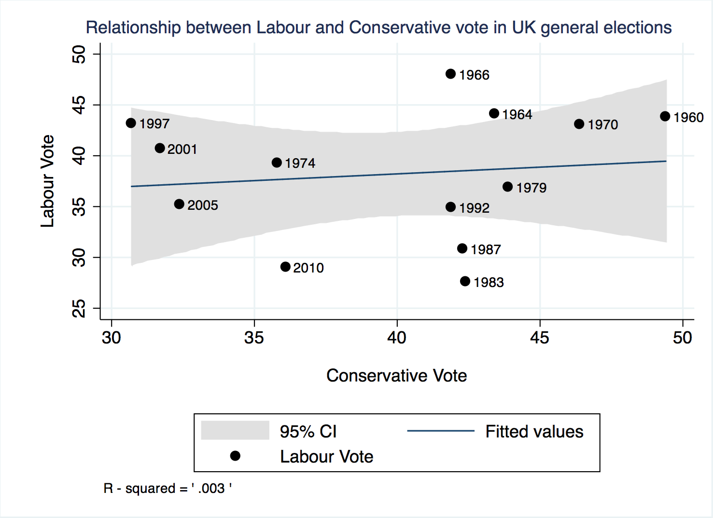
Task: Click the Fitted values legend line sample
Action: [441, 431]
